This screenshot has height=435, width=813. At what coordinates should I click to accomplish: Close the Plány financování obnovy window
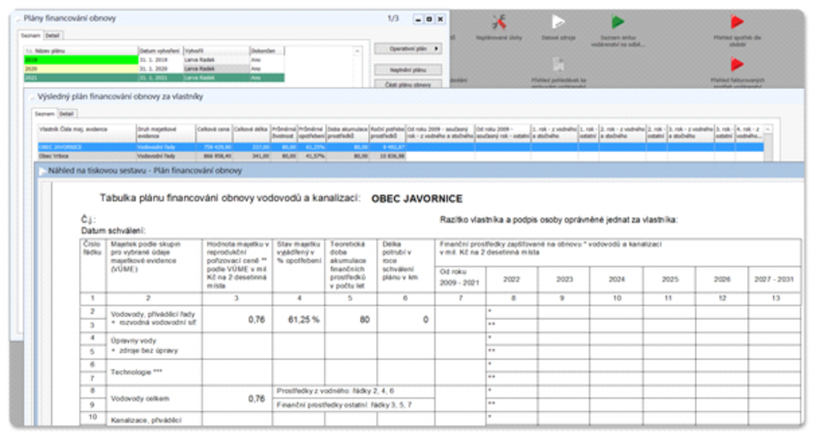[x=440, y=19]
